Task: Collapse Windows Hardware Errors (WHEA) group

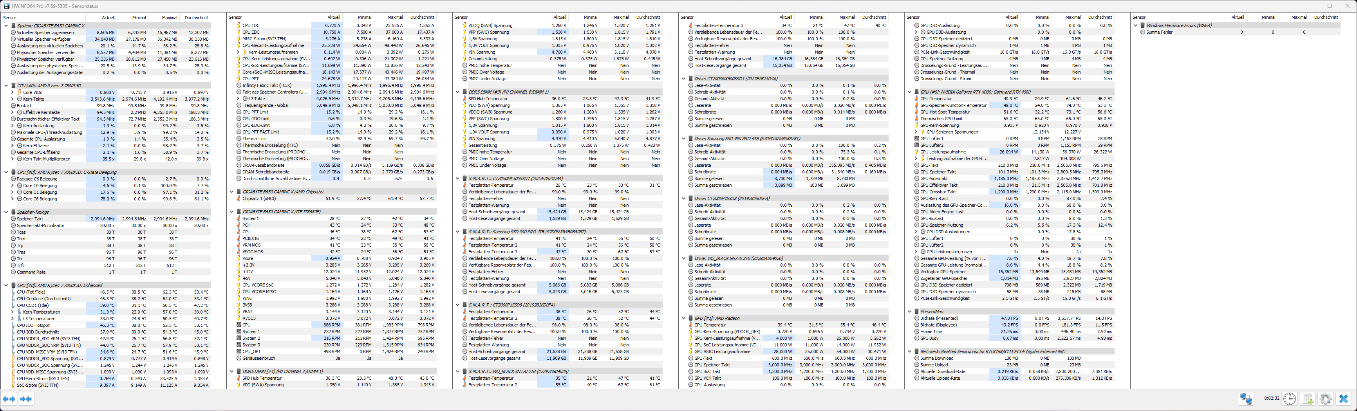Action: pyautogui.click(x=1136, y=25)
